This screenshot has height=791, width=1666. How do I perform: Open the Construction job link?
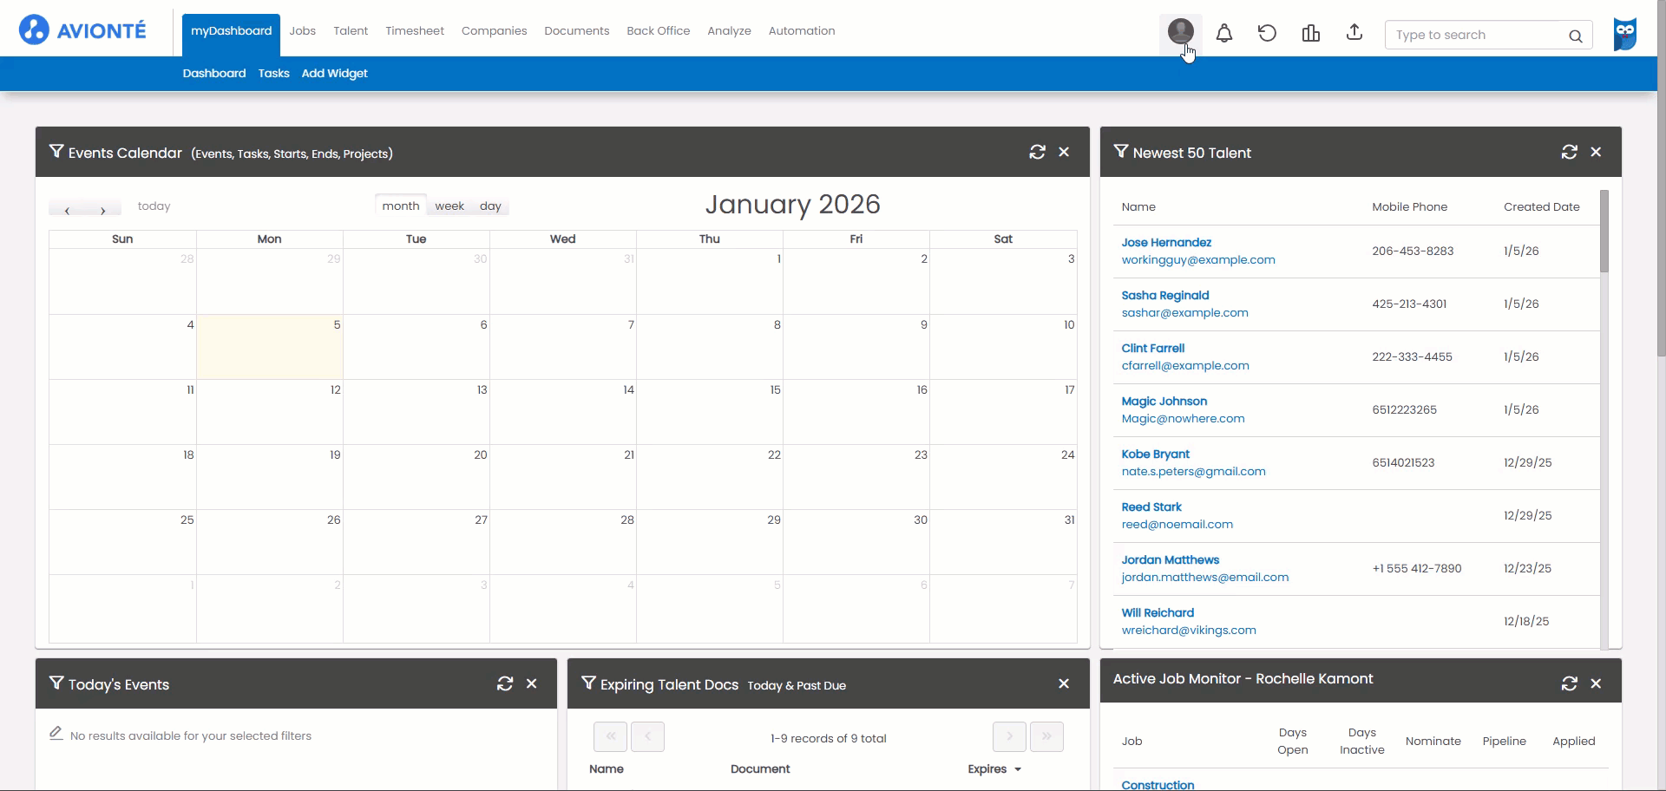pyautogui.click(x=1158, y=784)
